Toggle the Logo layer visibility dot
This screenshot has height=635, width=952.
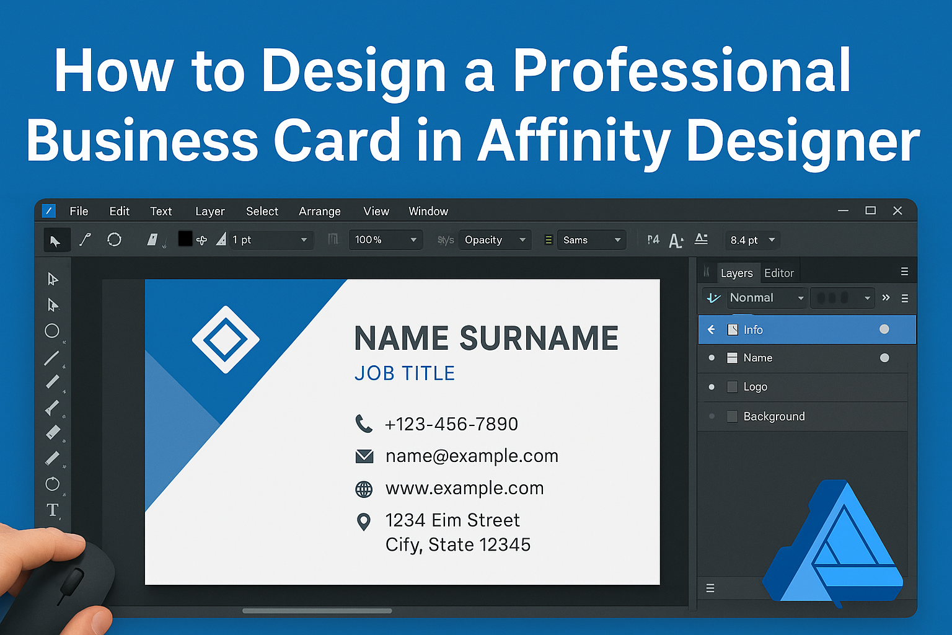(x=712, y=387)
